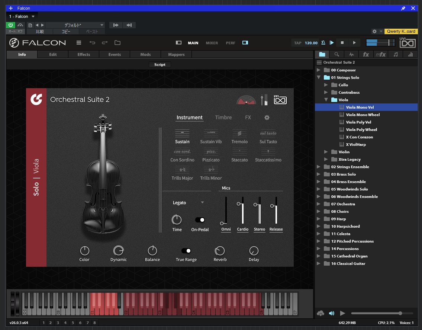Viewport: 422px width, 330px height.
Task: Click the 比較 compare button
Action: point(39,32)
